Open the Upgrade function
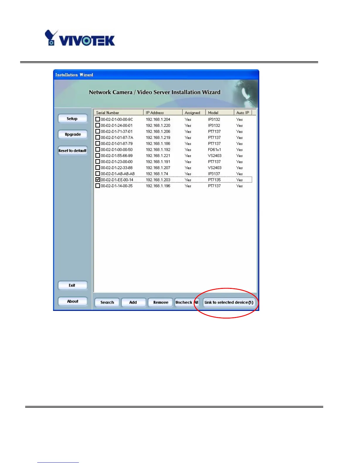The image size is (359, 465). coord(72,134)
